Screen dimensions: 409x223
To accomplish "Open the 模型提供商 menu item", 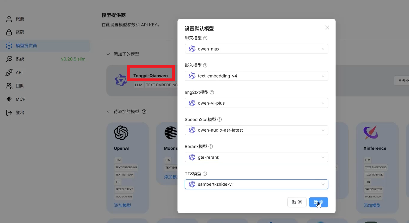I will click(45, 46).
